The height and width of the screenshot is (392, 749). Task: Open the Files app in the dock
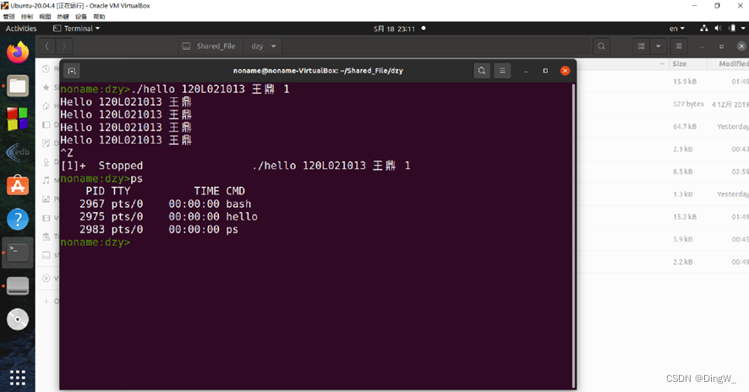[x=18, y=86]
